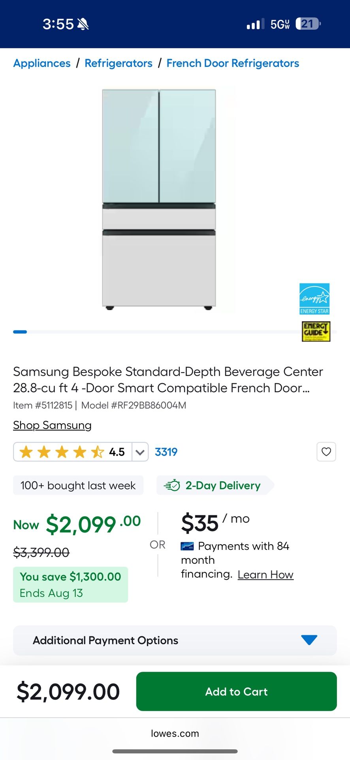Viewport: 350px width, 760px height.
Task: Go to Appliances breadcrumb
Action: coord(42,63)
